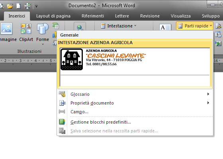Click the horizontal ruler
The height and width of the screenshot is (159, 223).
click(x=28, y=61)
